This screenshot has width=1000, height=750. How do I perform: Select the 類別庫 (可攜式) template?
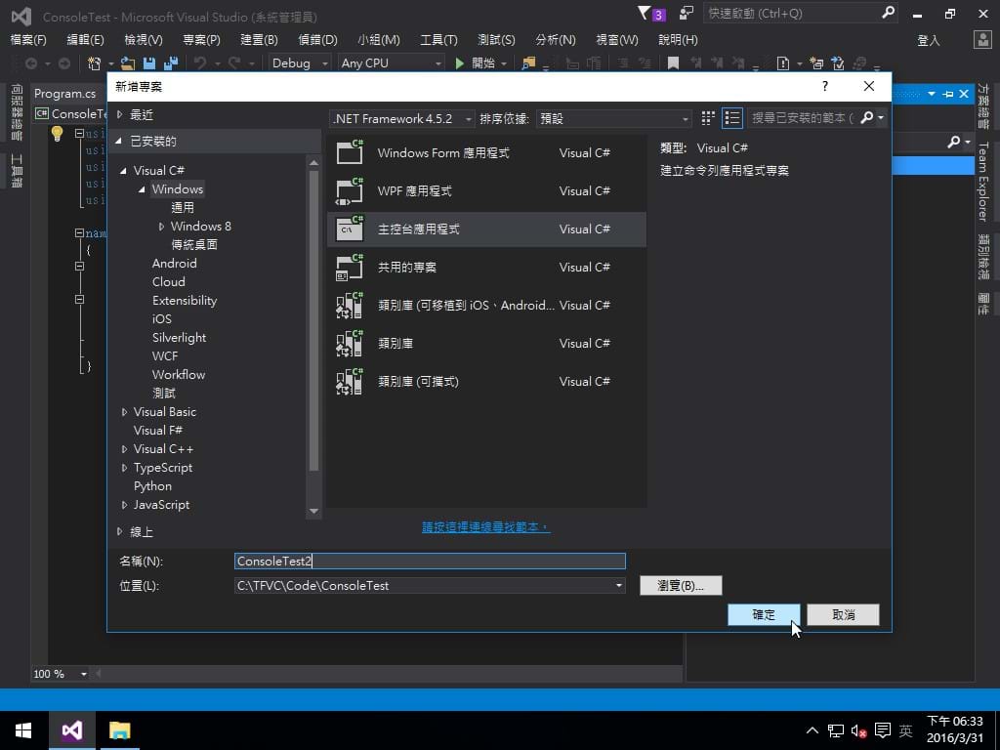click(486, 382)
